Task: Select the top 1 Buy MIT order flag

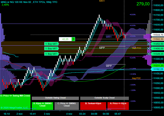Action: [x=51, y=44]
